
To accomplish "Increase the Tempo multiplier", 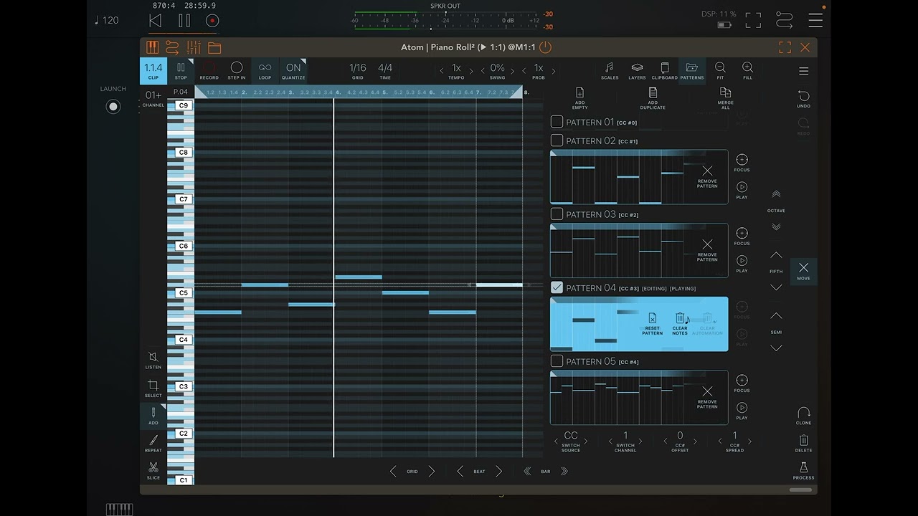I will (471, 71).
